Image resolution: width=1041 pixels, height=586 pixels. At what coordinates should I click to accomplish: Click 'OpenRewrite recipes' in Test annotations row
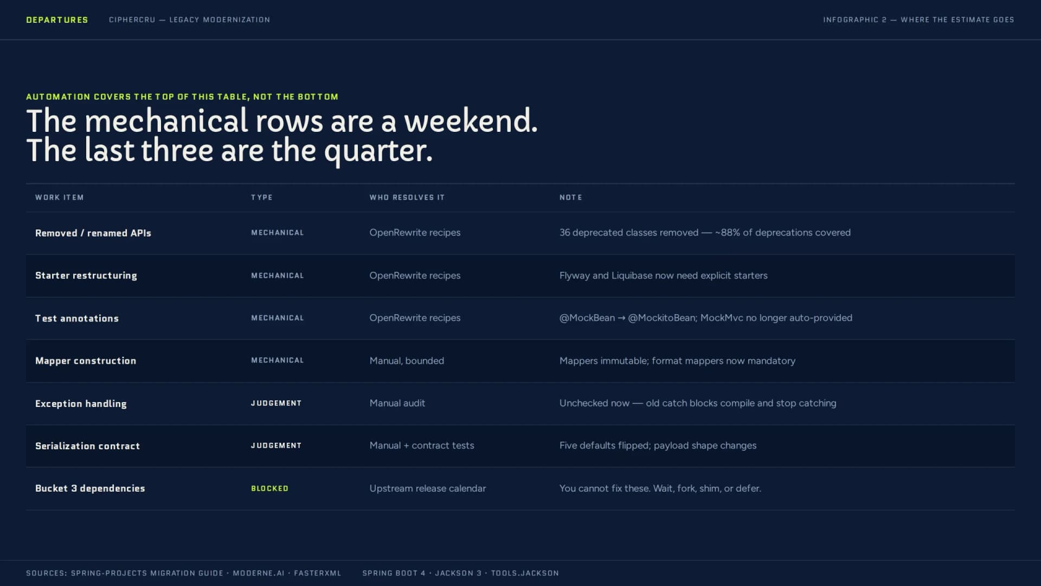pos(415,318)
